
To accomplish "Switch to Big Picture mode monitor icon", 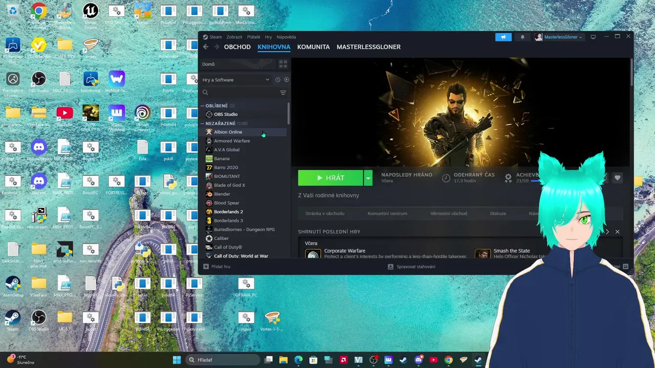I will pyautogui.click(x=593, y=37).
